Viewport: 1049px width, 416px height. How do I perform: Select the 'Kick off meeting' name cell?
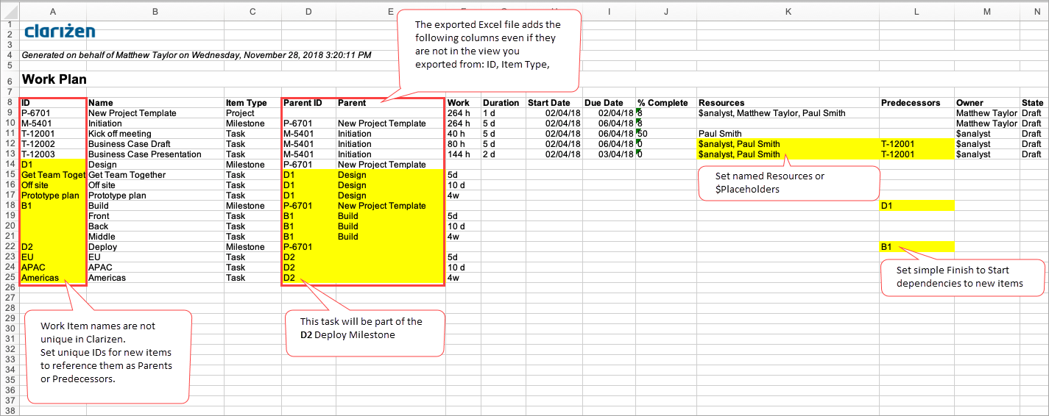pyautogui.click(x=155, y=134)
